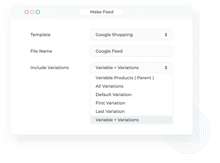This screenshot has height=163, width=220.
Task: Choose the Last Variation option
Action: [x=110, y=111]
